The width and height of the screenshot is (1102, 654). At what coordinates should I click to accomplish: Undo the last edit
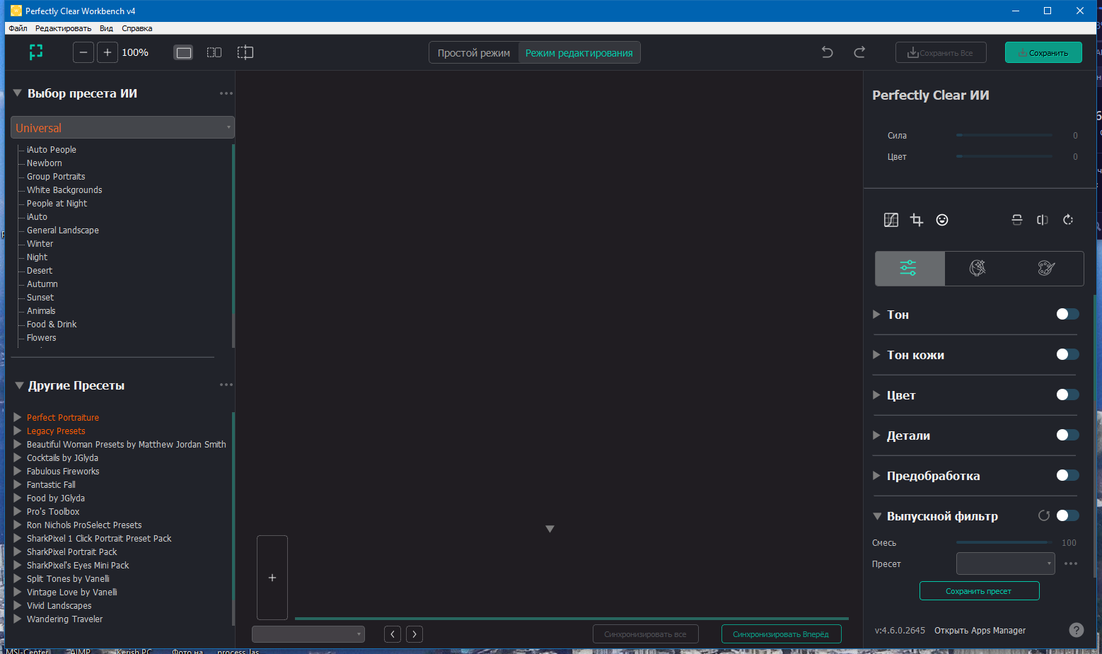pos(827,52)
